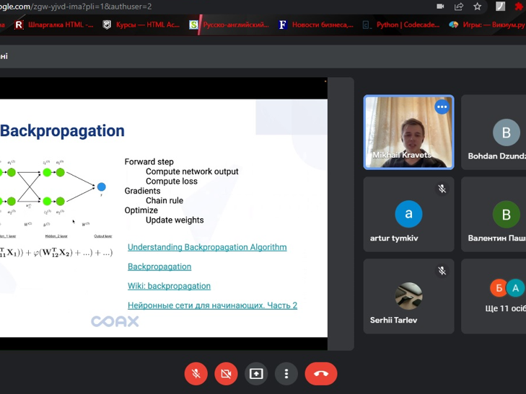Screen dimensions: 526x394
Task: Expand the 'Ще 11 осіб' participants tile
Action: (x=498, y=296)
